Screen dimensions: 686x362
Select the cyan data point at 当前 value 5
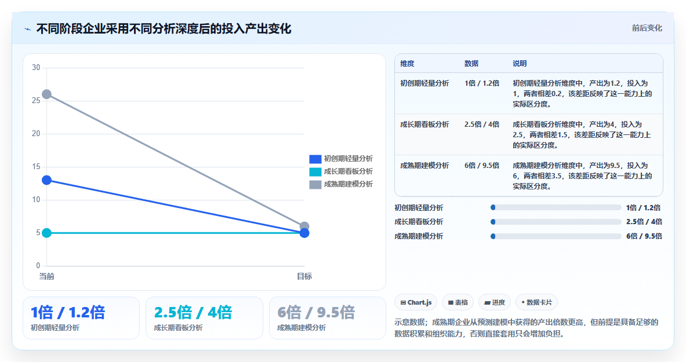47,233
